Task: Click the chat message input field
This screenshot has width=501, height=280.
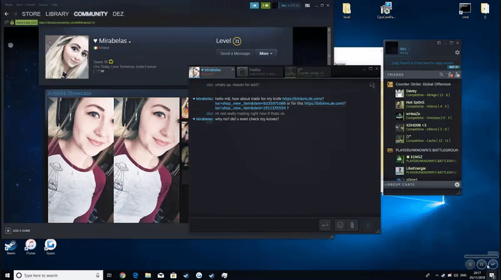Action: click(254, 225)
